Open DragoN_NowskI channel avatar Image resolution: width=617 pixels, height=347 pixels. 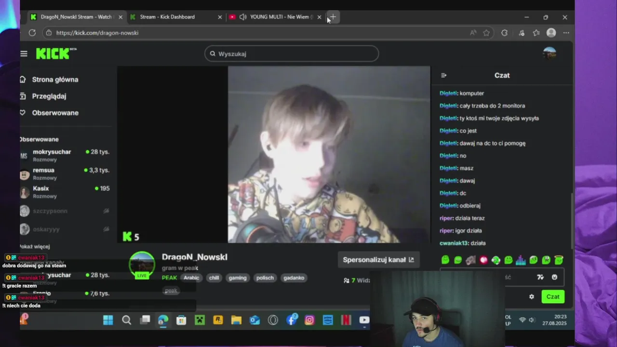coord(142,264)
